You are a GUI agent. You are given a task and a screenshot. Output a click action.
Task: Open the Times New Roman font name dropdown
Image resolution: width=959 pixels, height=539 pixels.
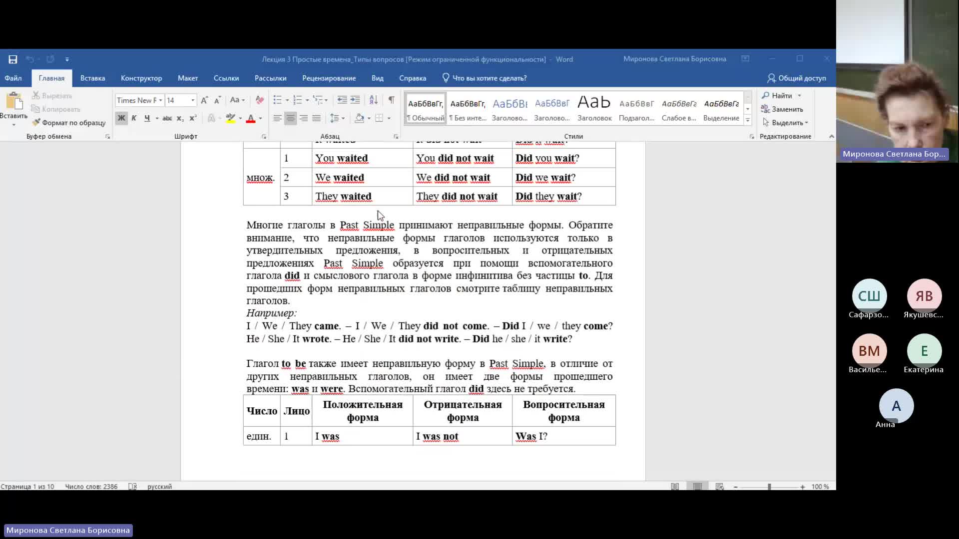click(x=160, y=100)
